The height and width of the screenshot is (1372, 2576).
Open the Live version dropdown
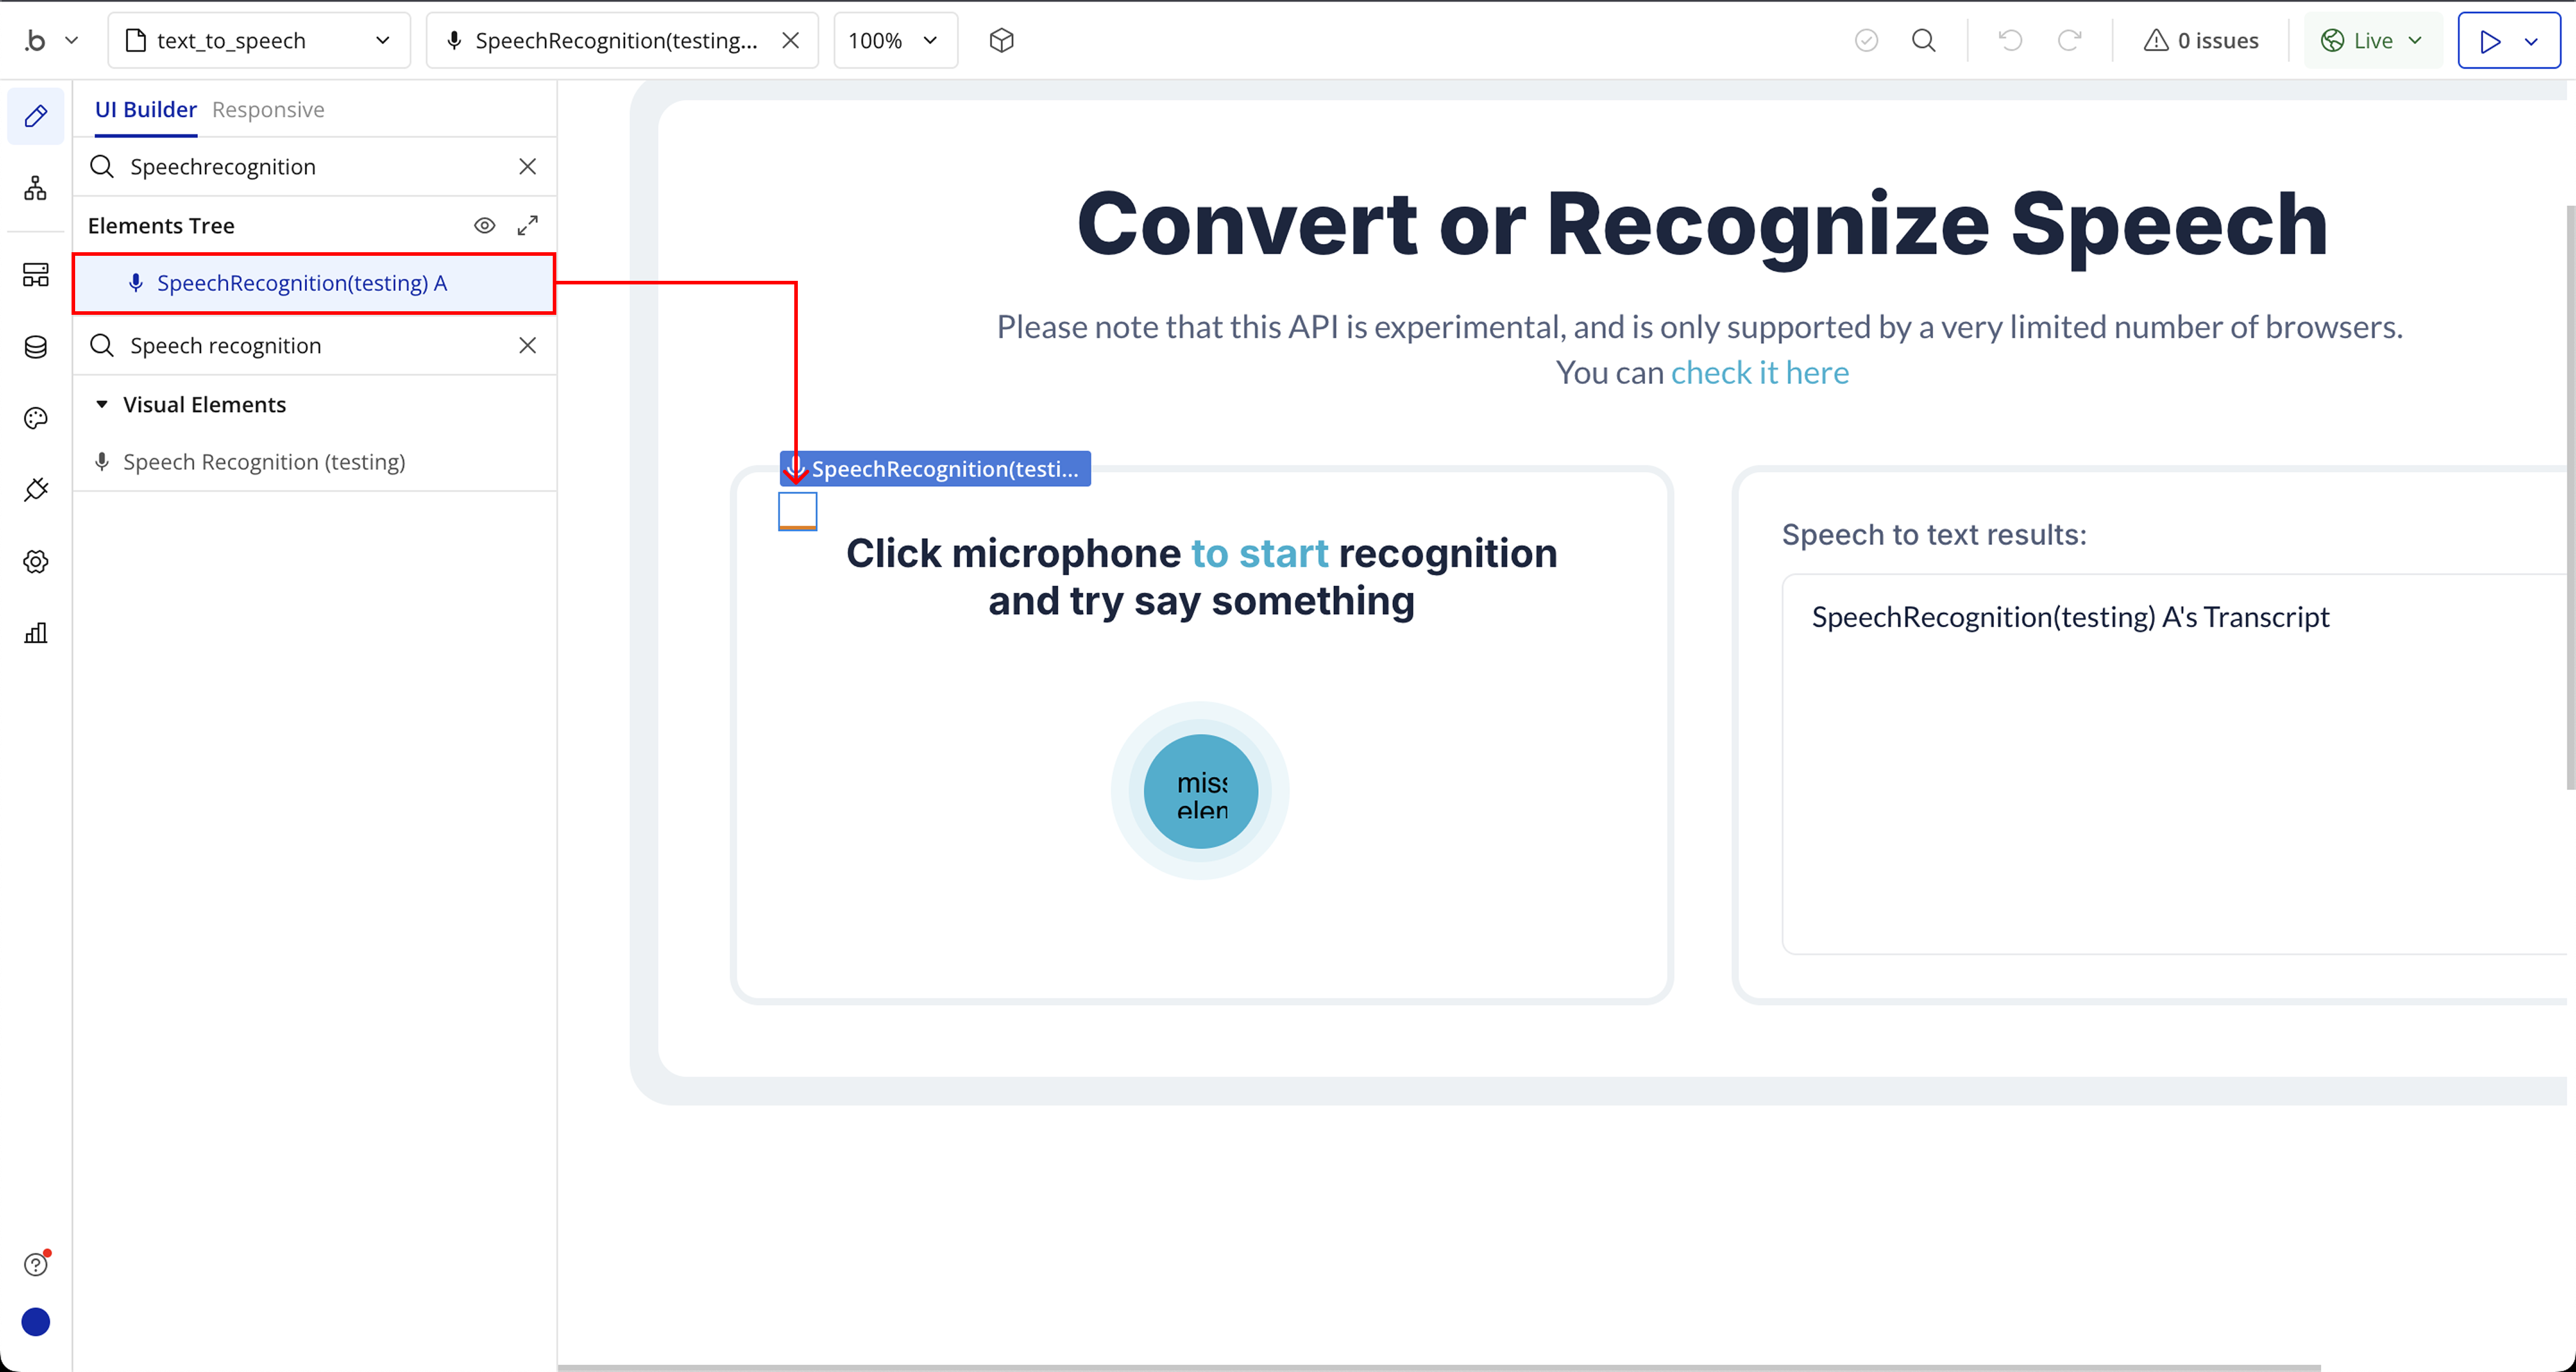coord(2372,40)
